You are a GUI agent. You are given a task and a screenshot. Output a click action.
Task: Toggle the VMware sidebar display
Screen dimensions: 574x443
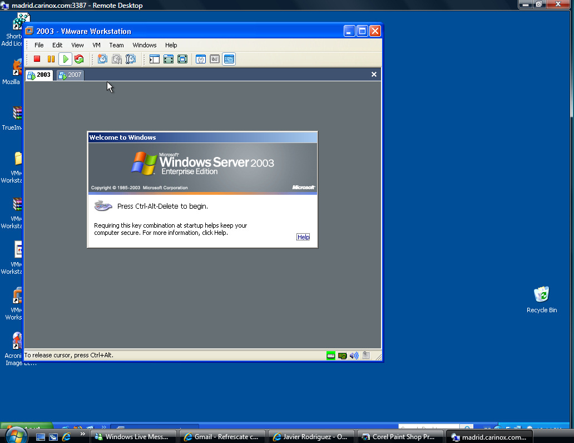155,59
